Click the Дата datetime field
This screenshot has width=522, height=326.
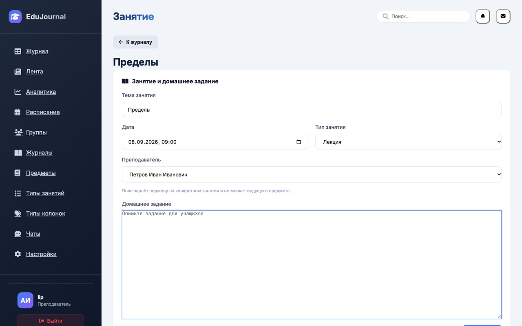point(215,142)
